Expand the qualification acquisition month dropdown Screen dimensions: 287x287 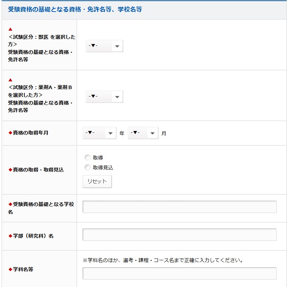click(143, 133)
